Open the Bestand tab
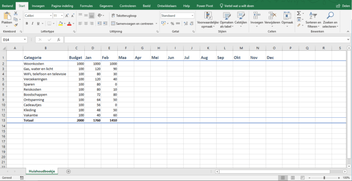 tap(8, 6)
